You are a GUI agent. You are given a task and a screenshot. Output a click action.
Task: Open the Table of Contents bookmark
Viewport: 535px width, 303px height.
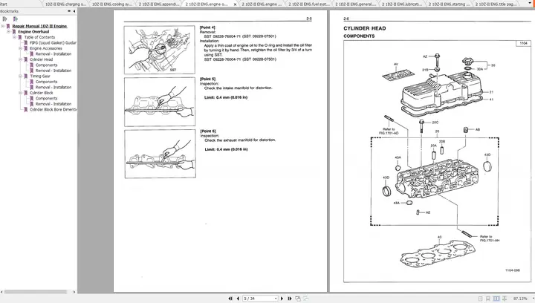pyautogui.click(x=39, y=37)
